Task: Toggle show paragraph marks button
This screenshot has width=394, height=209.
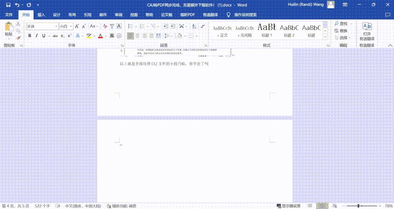Action: click(x=203, y=26)
